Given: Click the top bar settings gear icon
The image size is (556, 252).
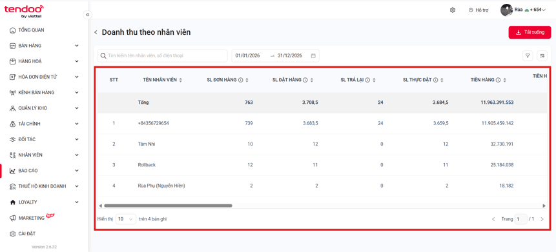Looking at the screenshot, I should point(453,10).
